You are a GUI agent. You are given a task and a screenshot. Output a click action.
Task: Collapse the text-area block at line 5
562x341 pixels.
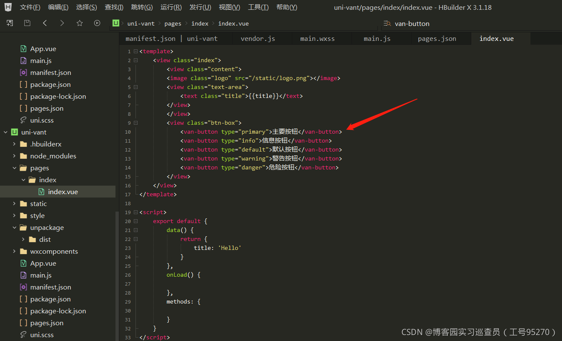(x=135, y=87)
